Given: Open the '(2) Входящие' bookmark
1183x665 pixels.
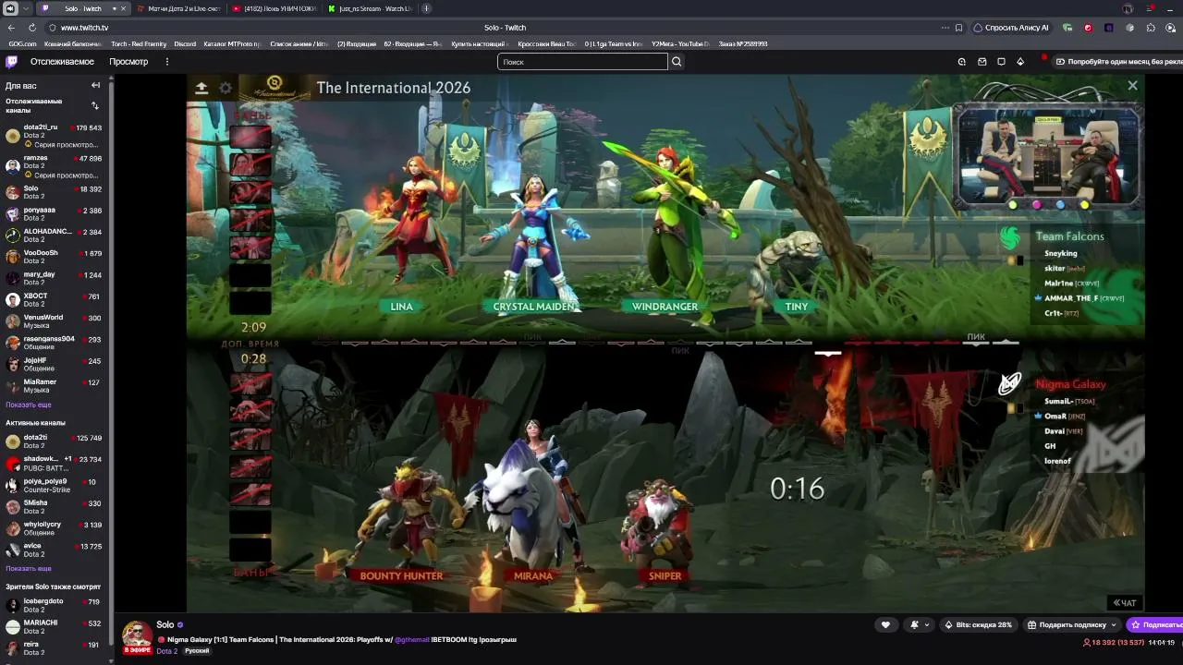Looking at the screenshot, I should pyautogui.click(x=357, y=44).
